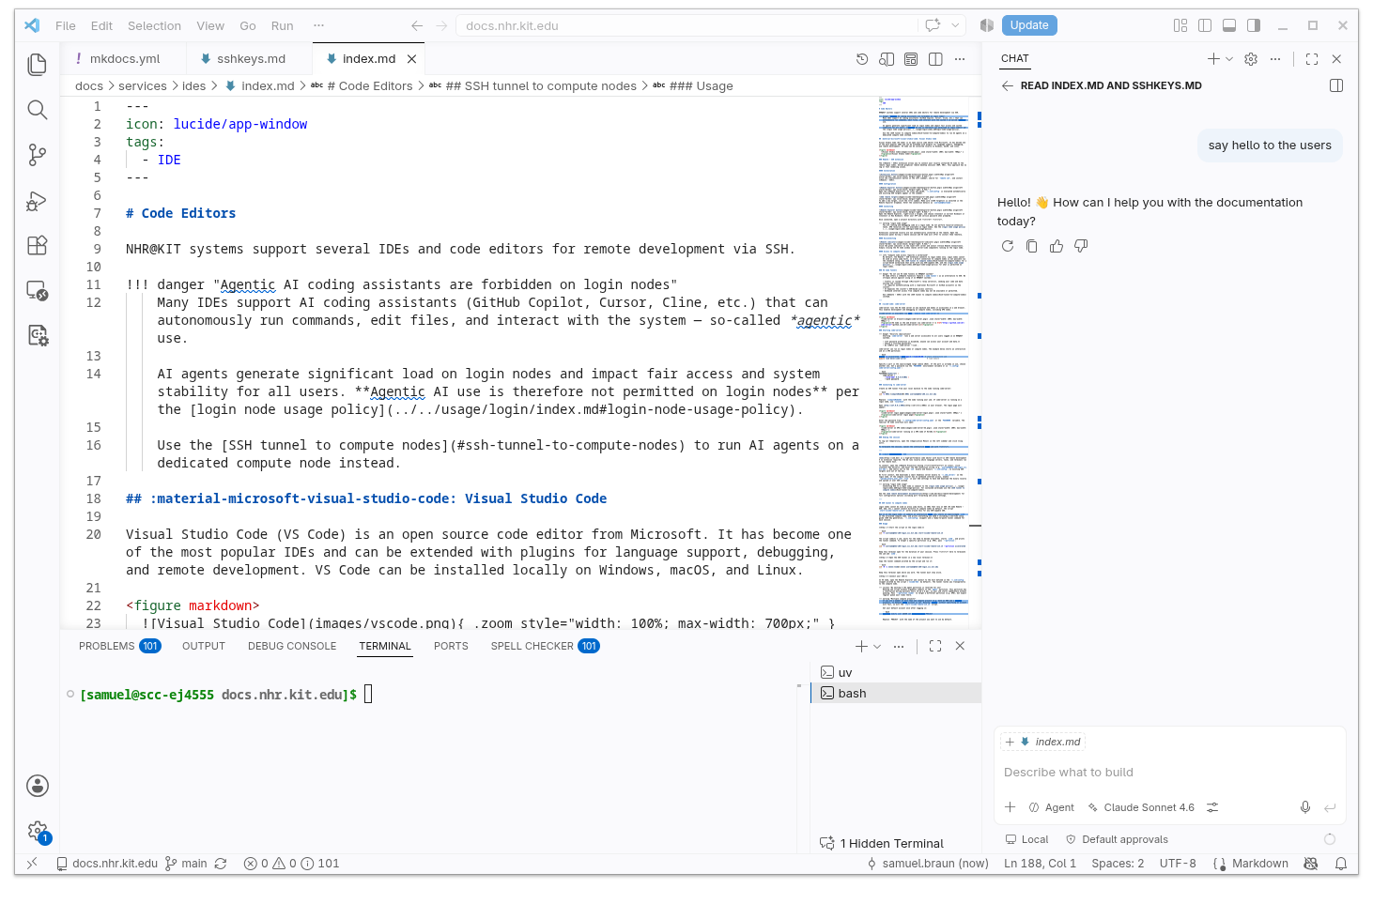Go back from the chat session title
Screen dimensions: 1373x904
[x=1008, y=85]
